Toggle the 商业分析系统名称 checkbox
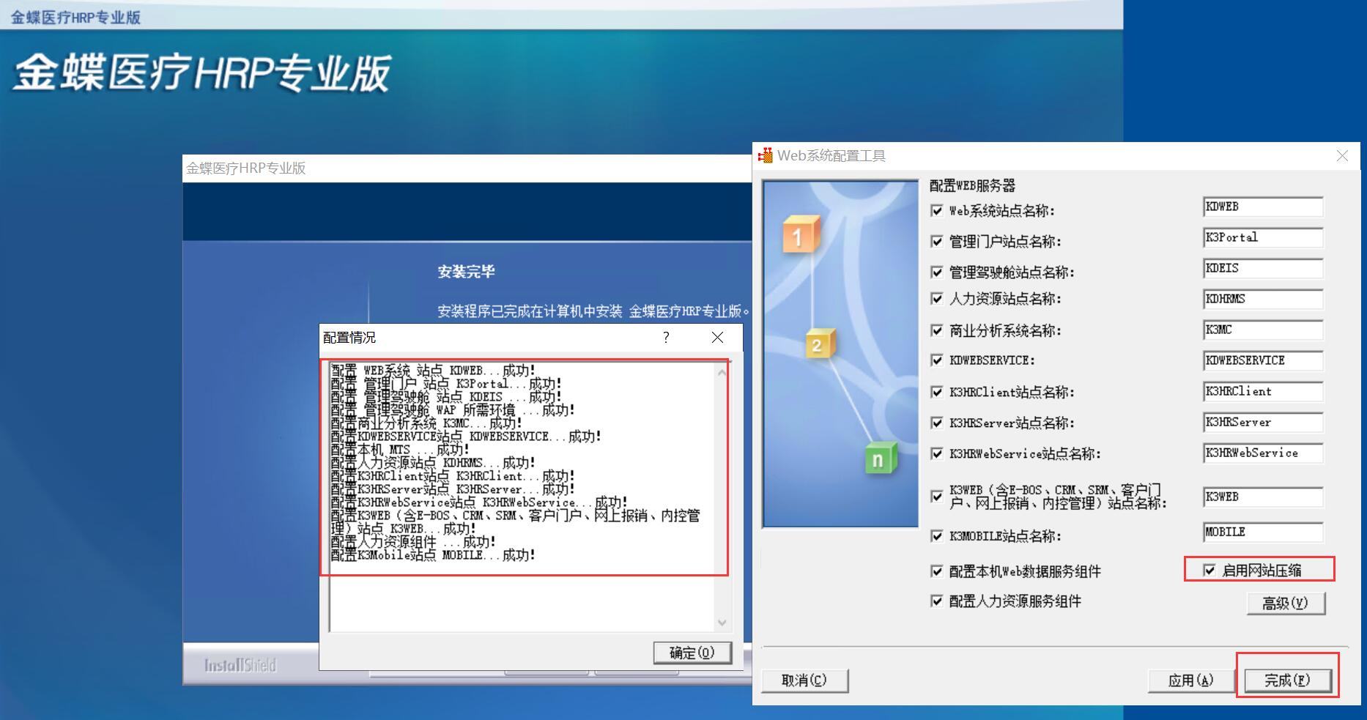The height and width of the screenshot is (720, 1367). coord(936,330)
